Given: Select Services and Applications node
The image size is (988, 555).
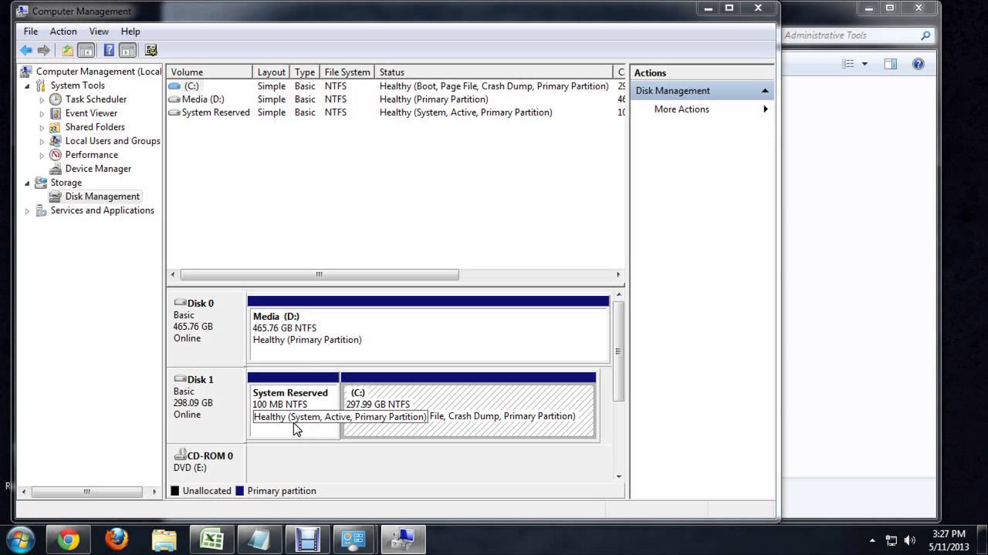Looking at the screenshot, I should 102,210.
